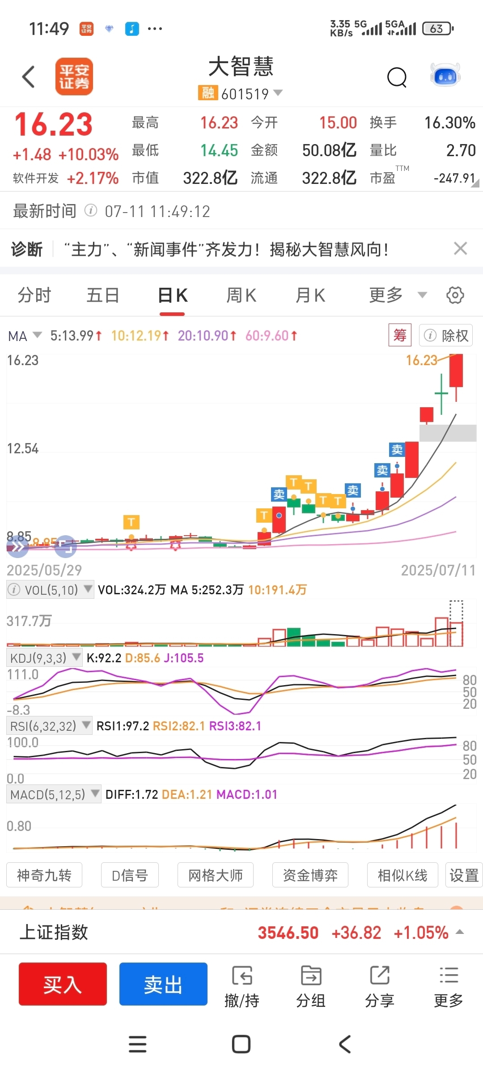This screenshot has width=483, height=1074.
Task: Tap Android home square button
Action: 241,1044
